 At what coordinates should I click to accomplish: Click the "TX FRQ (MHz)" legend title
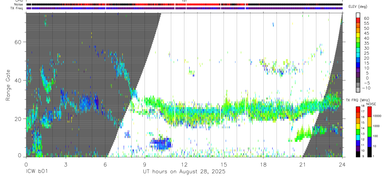pos(357,100)
